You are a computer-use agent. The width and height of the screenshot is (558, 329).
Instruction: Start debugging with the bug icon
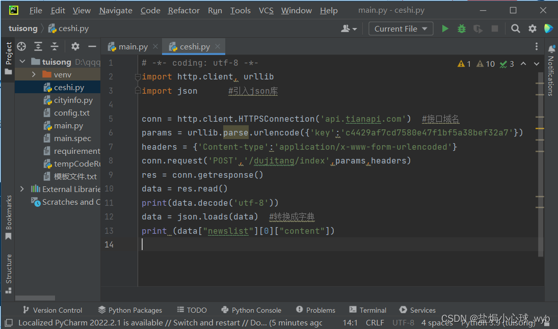point(462,29)
